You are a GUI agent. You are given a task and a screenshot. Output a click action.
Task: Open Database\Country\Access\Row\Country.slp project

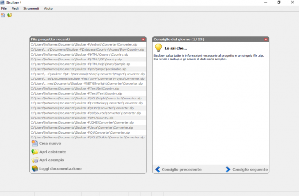(88, 49)
